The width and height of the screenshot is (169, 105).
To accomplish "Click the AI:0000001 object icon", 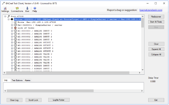I will point(15,34).
